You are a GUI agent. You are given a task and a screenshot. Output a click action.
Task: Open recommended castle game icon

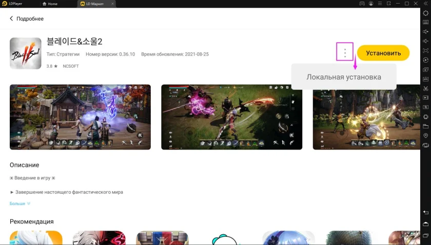[162, 238]
